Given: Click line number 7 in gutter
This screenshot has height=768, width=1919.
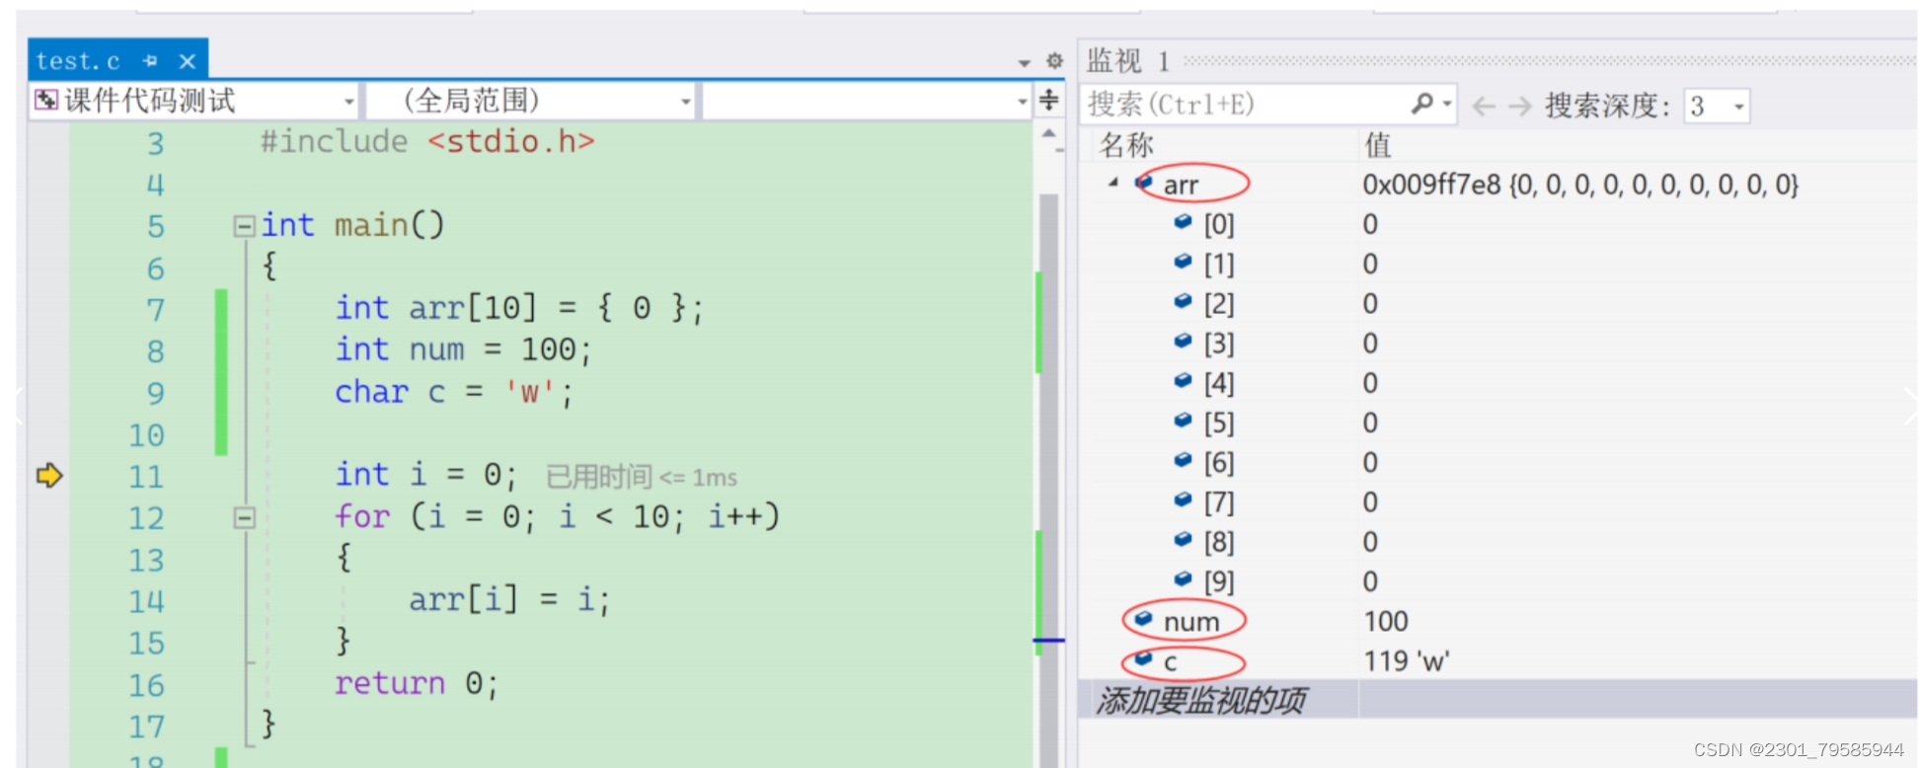Looking at the screenshot, I should [155, 310].
